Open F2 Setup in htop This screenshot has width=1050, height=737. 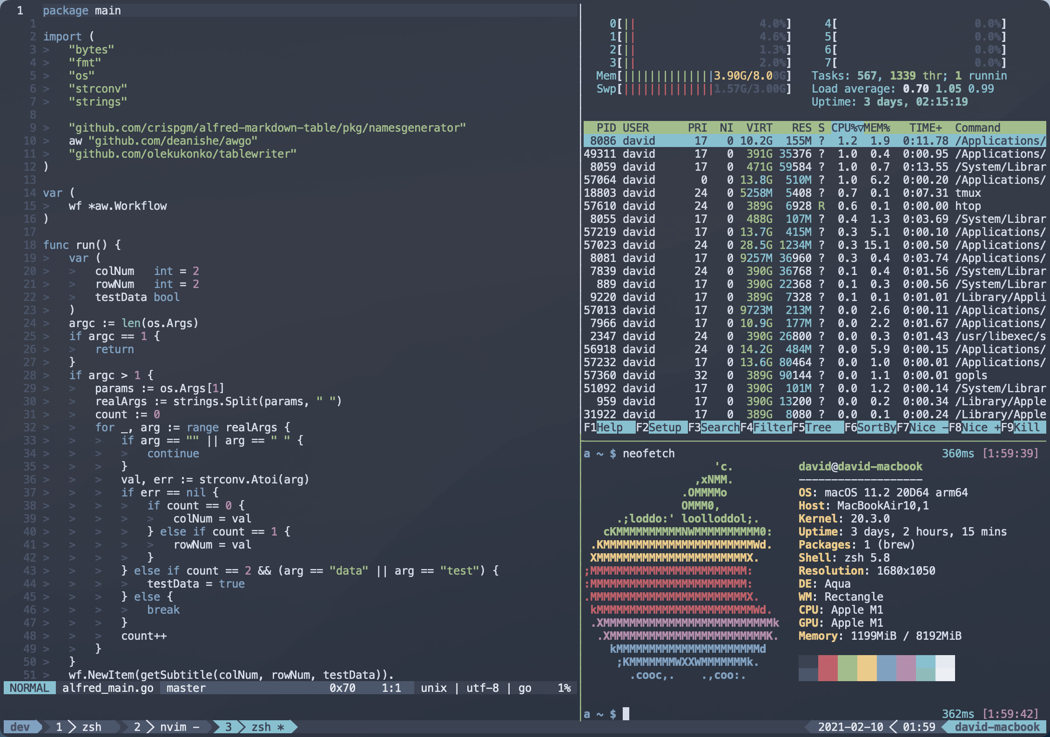[x=665, y=427]
